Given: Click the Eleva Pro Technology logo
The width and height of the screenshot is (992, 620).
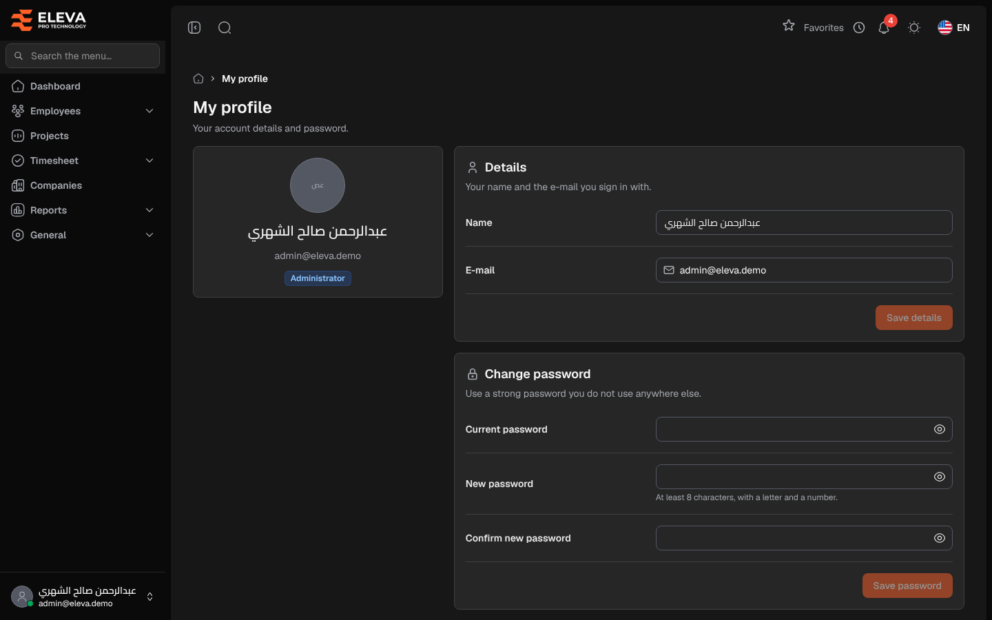Looking at the screenshot, I should click(49, 21).
